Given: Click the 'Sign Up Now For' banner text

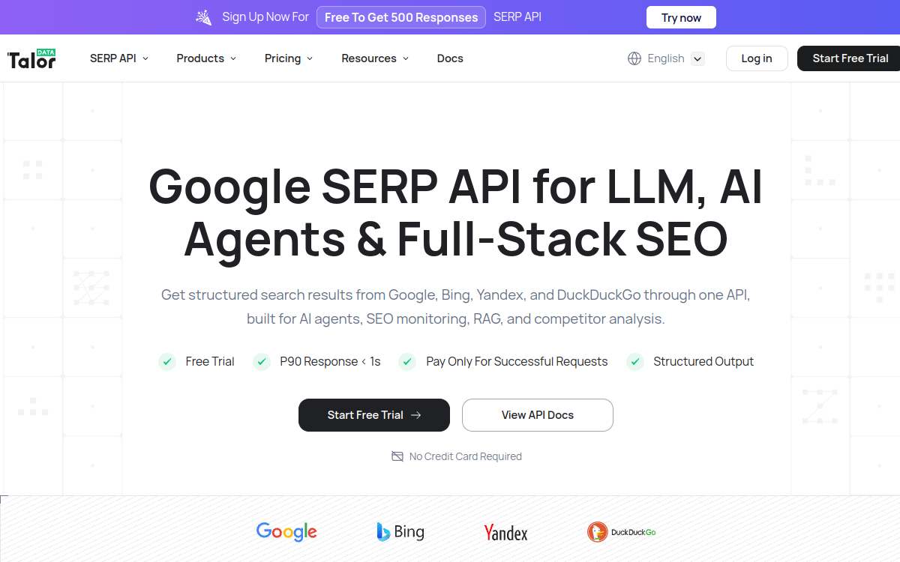Looking at the screenshot, I should (x=265, y=17).
